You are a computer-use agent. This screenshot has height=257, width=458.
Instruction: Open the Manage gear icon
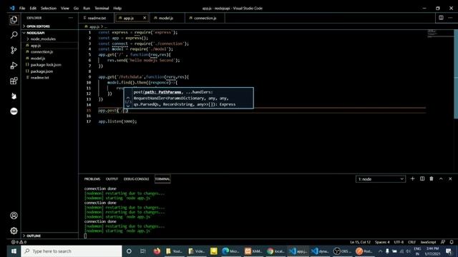[14, 231]
